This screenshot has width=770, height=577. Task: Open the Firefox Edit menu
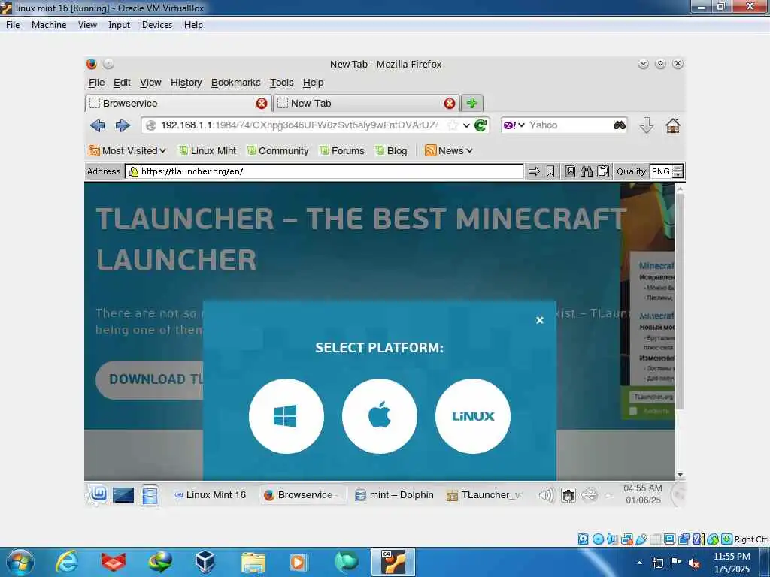click(122, 83)
